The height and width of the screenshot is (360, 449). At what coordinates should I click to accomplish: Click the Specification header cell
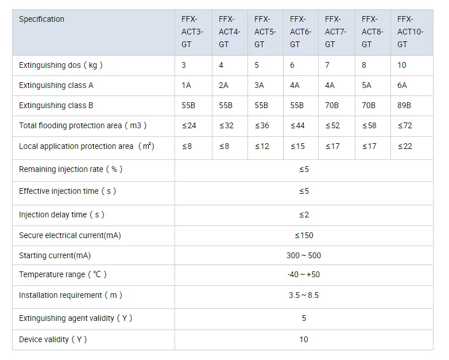(x=42, y=20)
